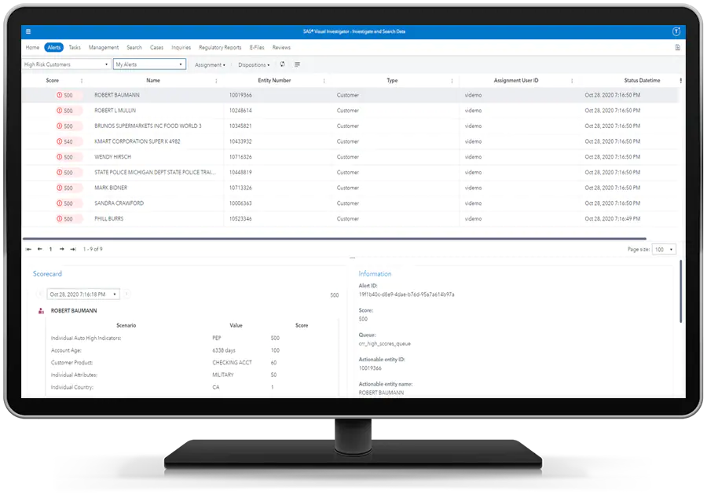The height and width of the screenshot is (494, 707).
Task: Open My Alerts dropdown
Action: pyautogui.click(x=149, y=64)
